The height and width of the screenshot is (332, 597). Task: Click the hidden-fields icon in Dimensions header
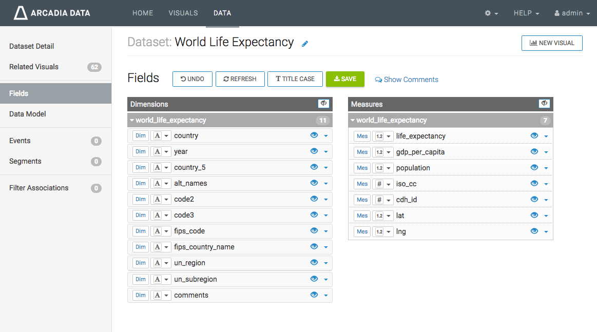323,104
